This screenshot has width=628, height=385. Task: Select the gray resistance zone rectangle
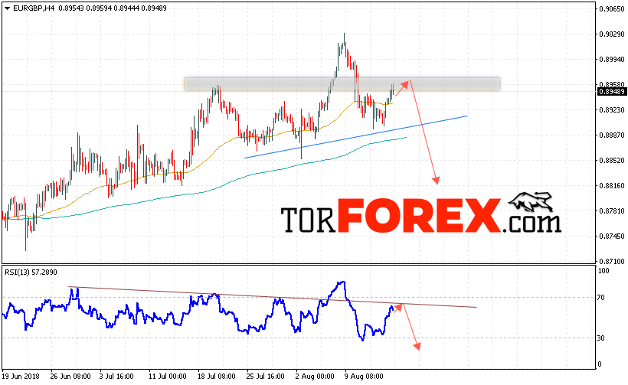pyautogui.click(x=342, y=83)
